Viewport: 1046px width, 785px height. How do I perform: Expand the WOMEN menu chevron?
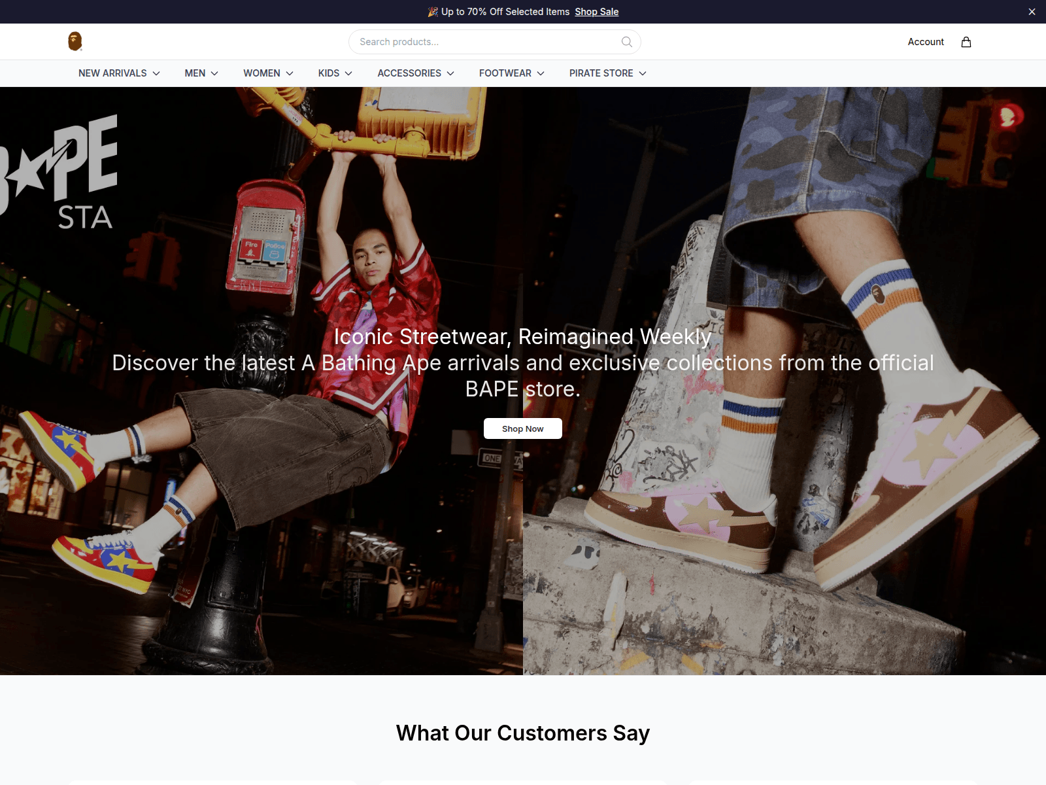[290, 73]
